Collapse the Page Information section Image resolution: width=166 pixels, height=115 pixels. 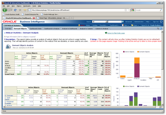point(5,37)
